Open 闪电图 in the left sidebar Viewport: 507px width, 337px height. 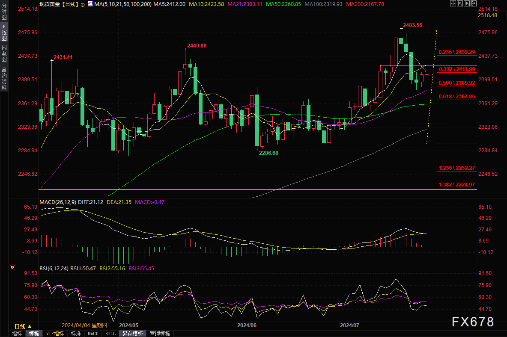(x=4, y=53)
